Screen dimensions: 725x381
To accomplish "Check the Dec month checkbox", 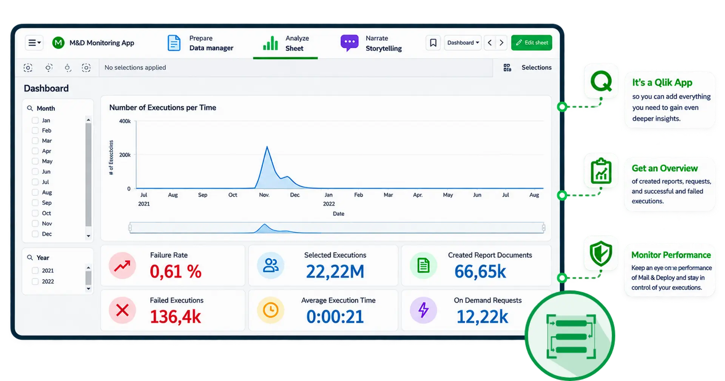I will 35,234.
